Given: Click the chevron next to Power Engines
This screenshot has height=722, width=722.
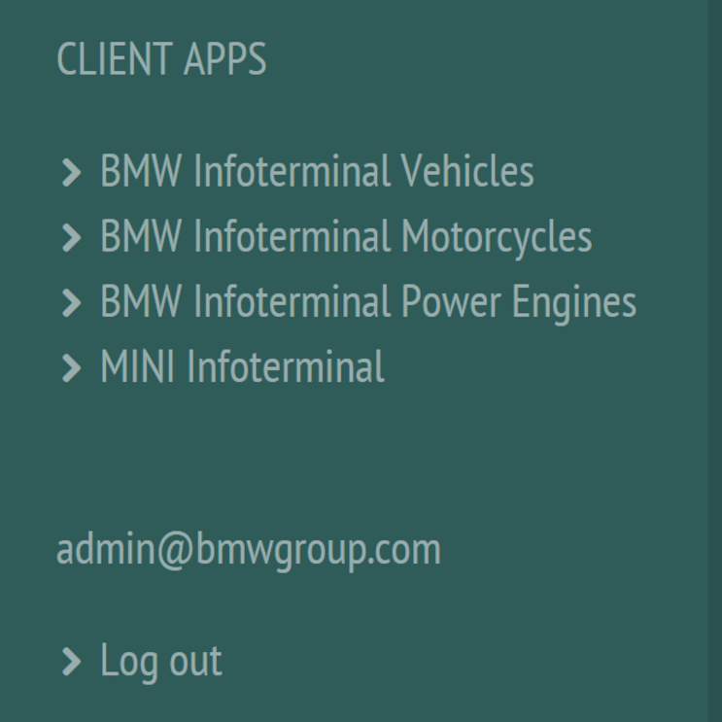Looking at the screenshot, I should click(71, 303).
